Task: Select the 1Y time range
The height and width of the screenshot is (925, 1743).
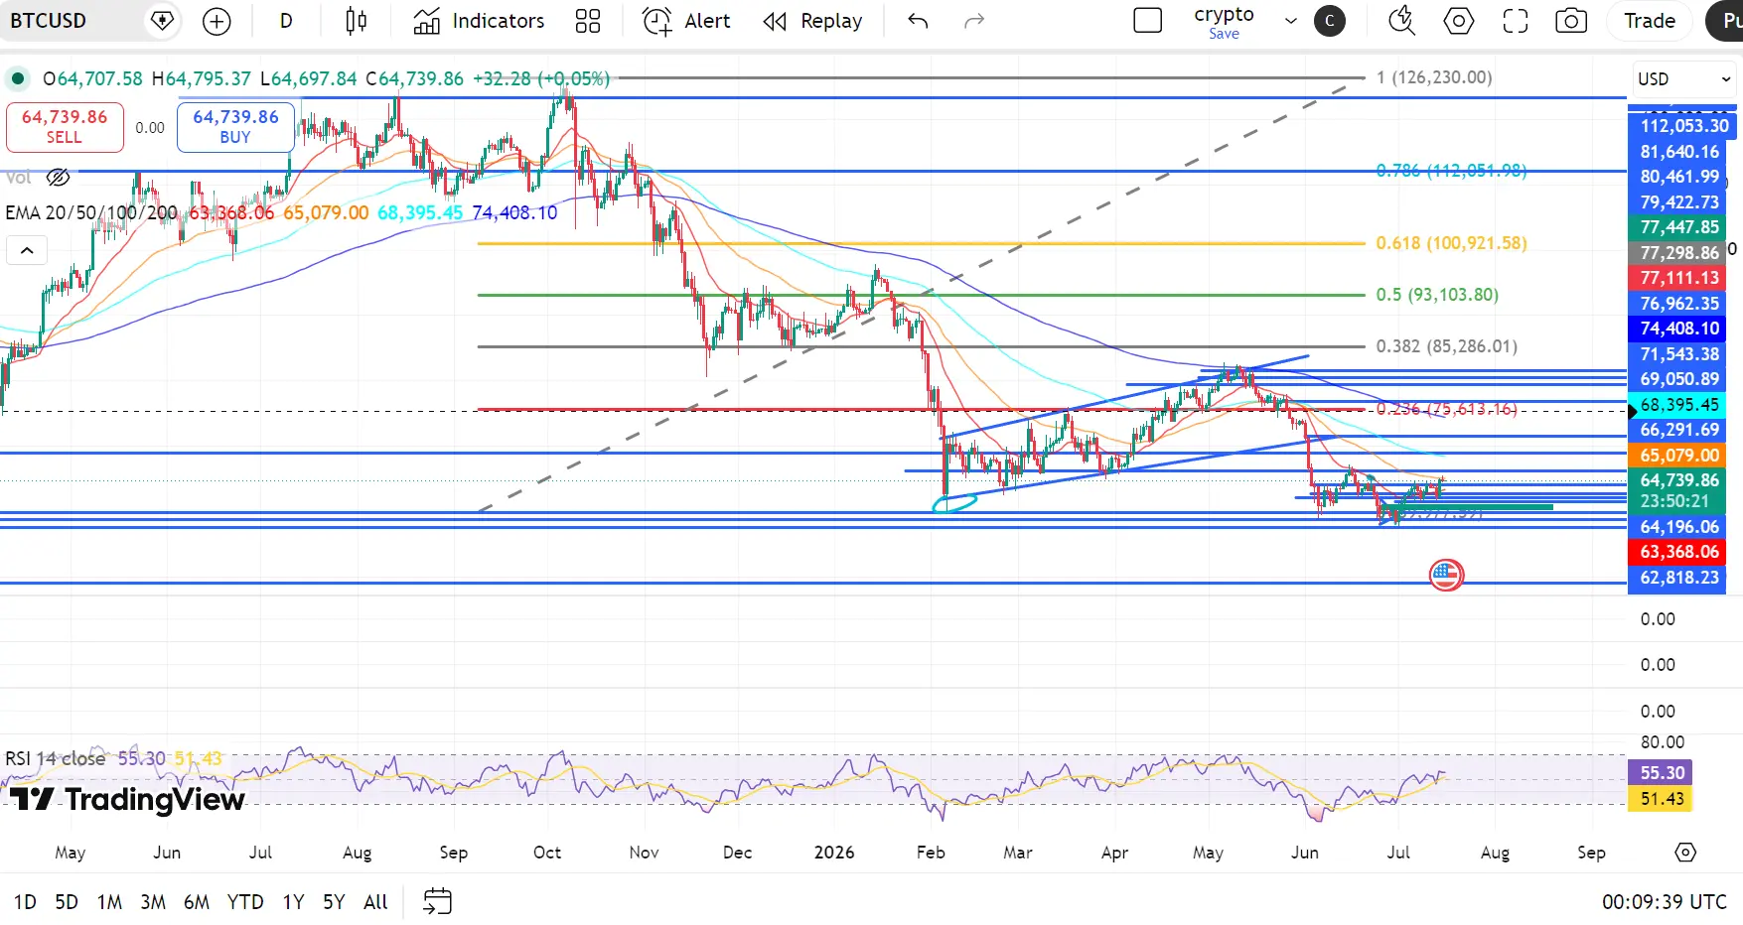Action: pyautogui.click(x=293, y=901)
